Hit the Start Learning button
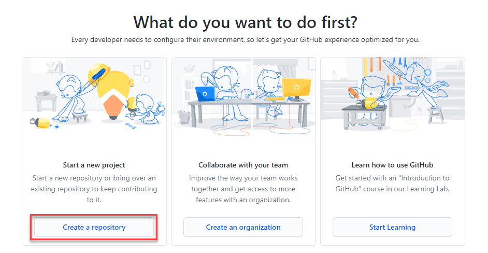The image size is (488, 253). coord(392,227)
